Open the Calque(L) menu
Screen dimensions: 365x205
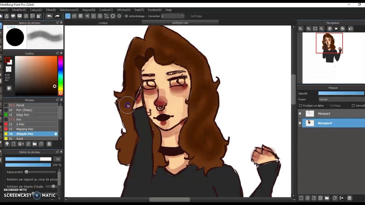(x=36, y=10)
